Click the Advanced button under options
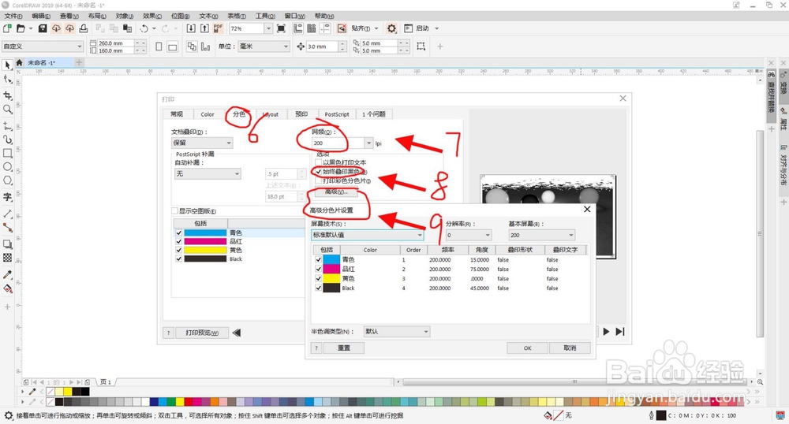789x424 pixels. pos(335,192)
